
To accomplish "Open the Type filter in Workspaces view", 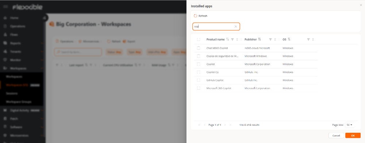I will click(x=134, y=52).
